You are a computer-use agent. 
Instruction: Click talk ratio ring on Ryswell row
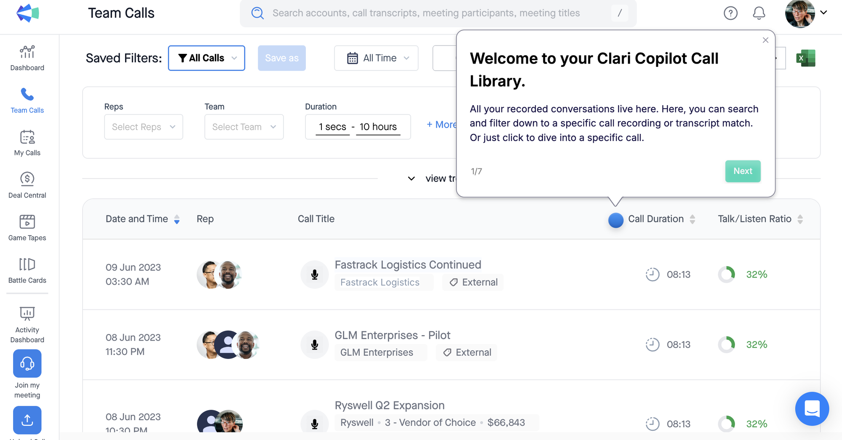click(x=726, y=424)
